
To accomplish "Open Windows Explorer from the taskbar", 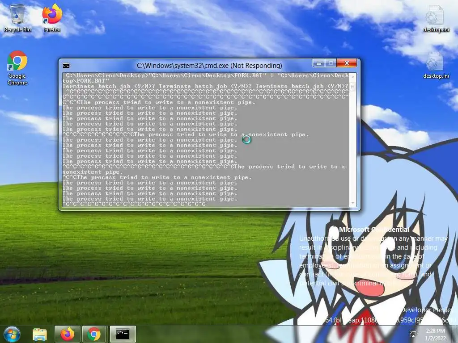I will (40, 334).
